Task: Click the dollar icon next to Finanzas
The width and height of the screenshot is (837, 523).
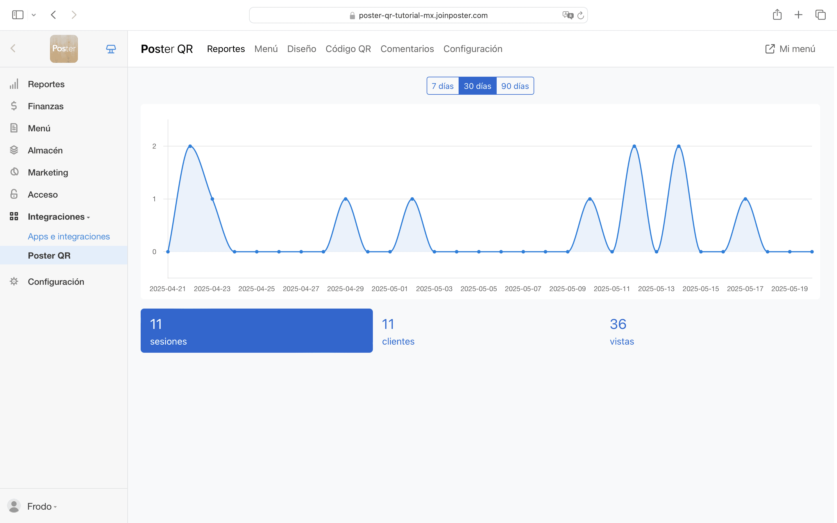Action: [14, 106]
